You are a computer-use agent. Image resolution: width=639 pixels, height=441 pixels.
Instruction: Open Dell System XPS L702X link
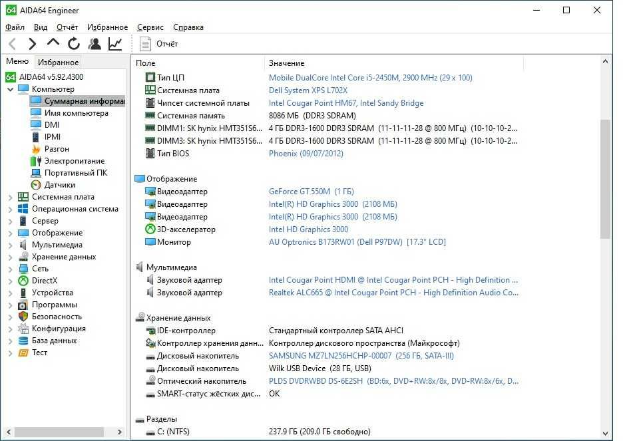(308, 90)
